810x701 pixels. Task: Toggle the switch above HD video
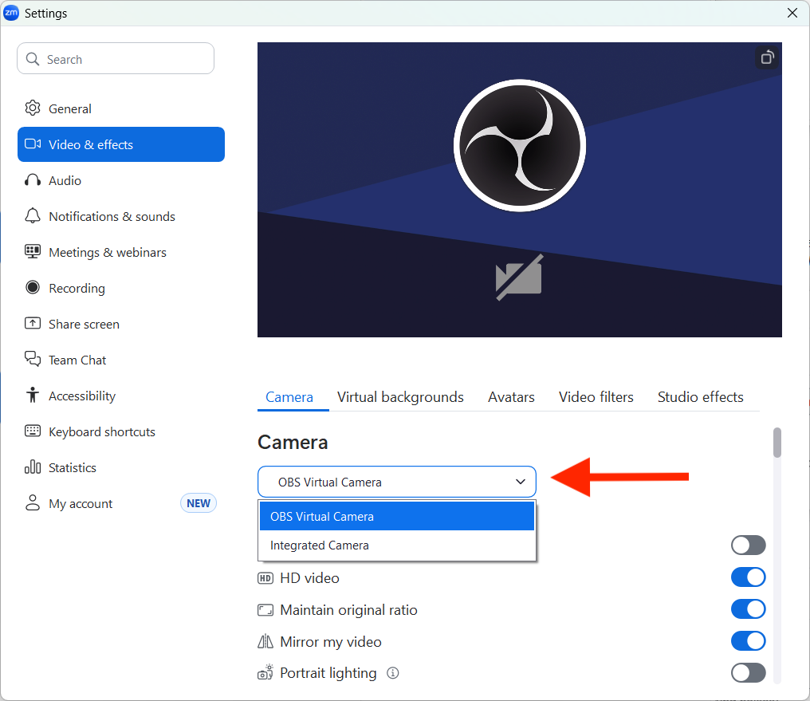coord(748,545)
